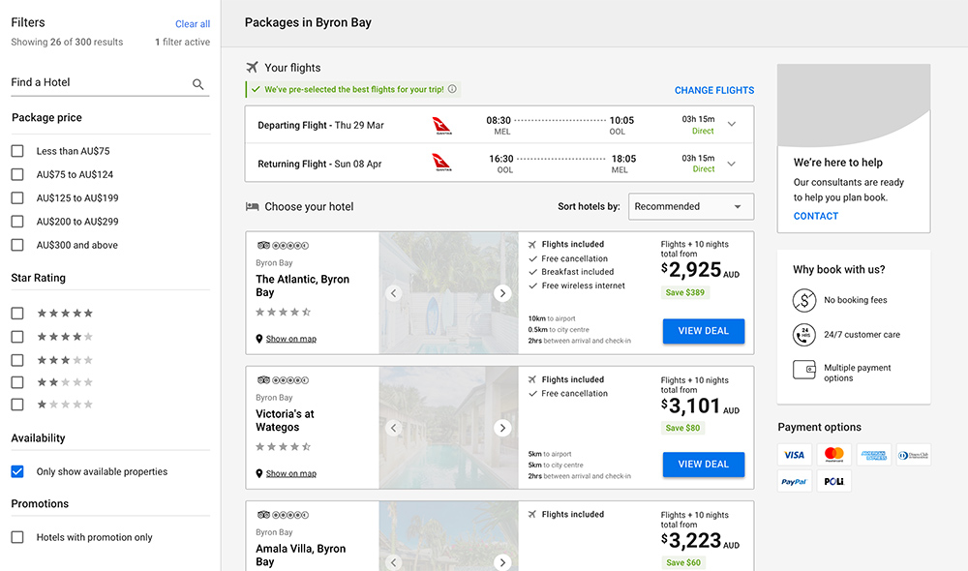Screen dimensions: 968x571
Task: Click the CHANGE FLIGHTS link
Action: point(714,90)
